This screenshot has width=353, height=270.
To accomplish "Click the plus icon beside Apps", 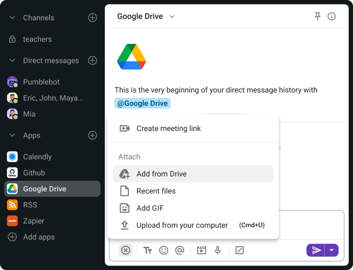I will (x=92, y=135).
